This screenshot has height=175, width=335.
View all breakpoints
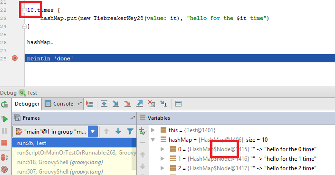(x=4, y=158)
